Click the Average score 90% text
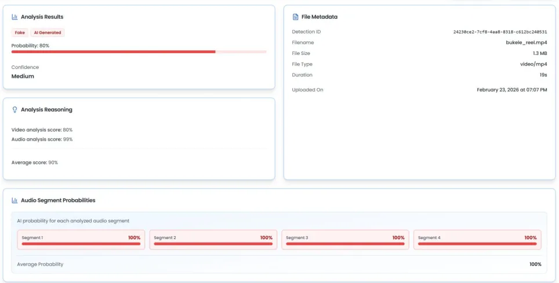 point(34,163)
